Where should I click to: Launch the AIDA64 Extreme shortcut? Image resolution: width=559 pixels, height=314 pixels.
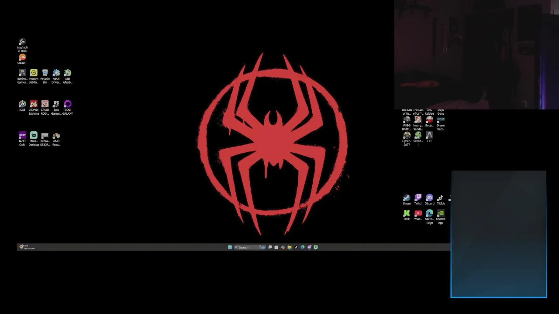[34, 108]
